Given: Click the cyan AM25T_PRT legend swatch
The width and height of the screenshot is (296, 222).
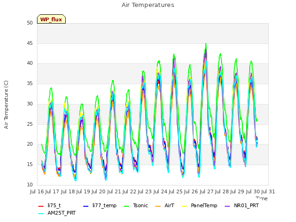Looking at the screenshot, I should (x=41, y=214).
